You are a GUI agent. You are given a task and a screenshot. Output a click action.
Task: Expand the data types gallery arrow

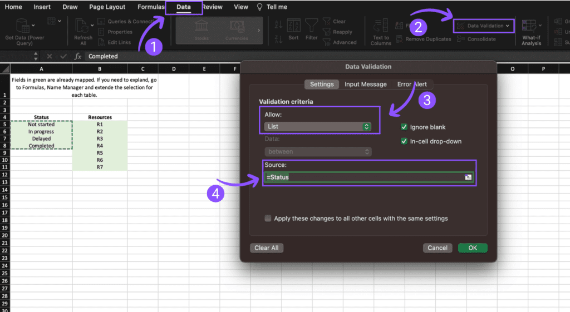259,30
